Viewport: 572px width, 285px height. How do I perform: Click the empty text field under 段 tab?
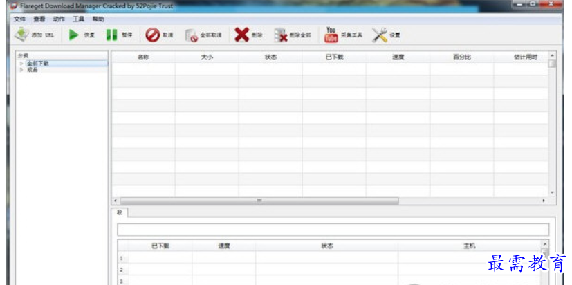click(x=333, y=230)
